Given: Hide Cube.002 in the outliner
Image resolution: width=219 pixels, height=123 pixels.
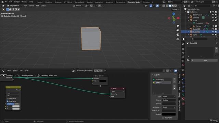Looking at the screenshot, I should pyautogui.click(x=213, y=32).
